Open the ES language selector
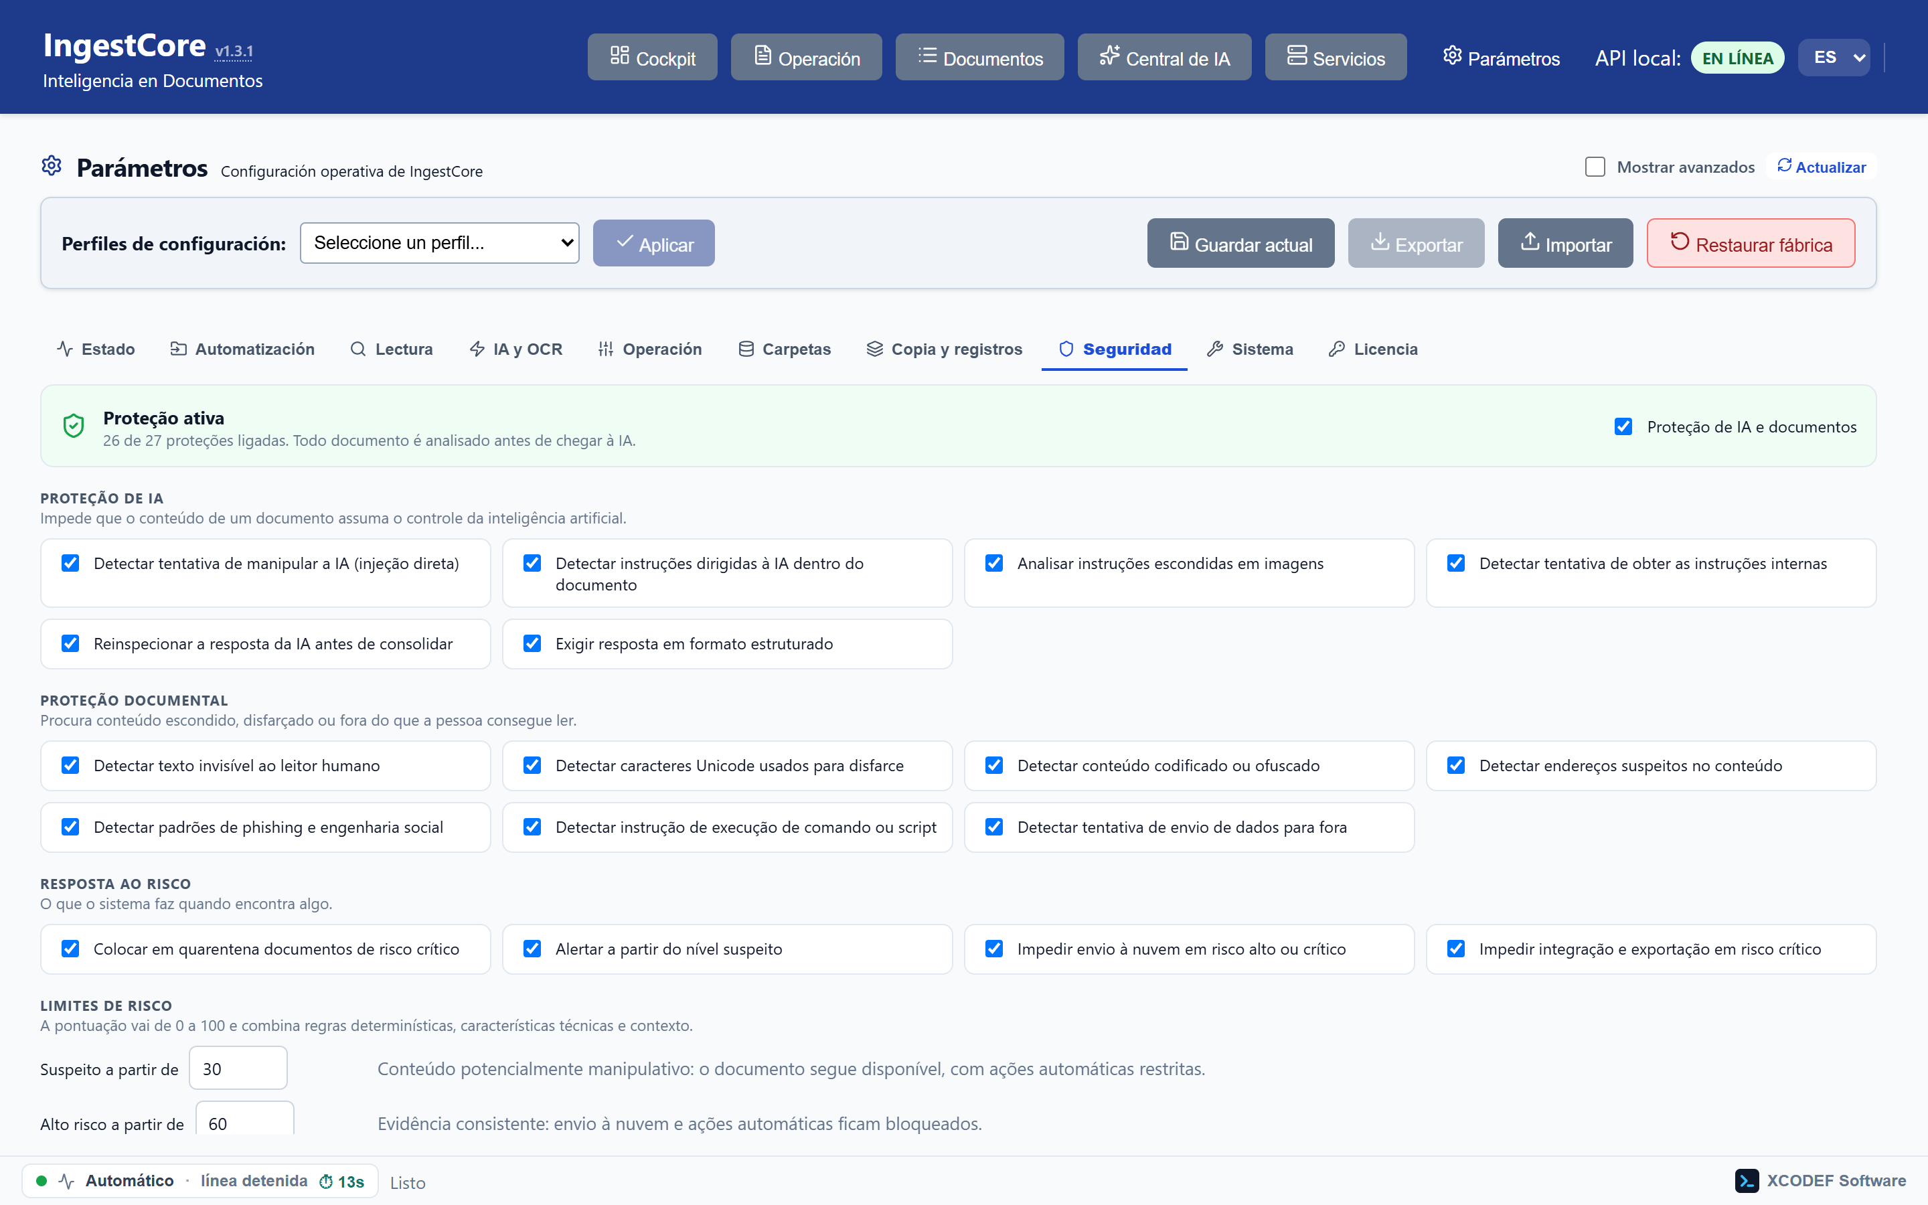 [1834, 58]
